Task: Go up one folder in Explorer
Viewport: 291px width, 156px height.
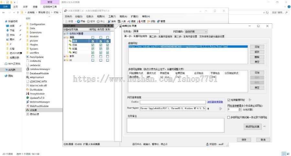Action: (x=18, y=12)
